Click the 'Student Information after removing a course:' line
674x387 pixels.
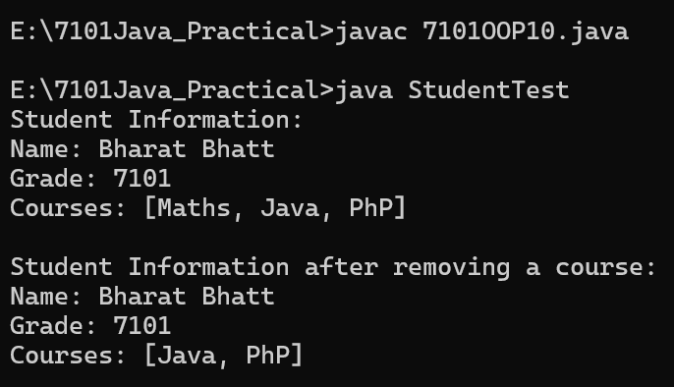[x=333, y=267]
